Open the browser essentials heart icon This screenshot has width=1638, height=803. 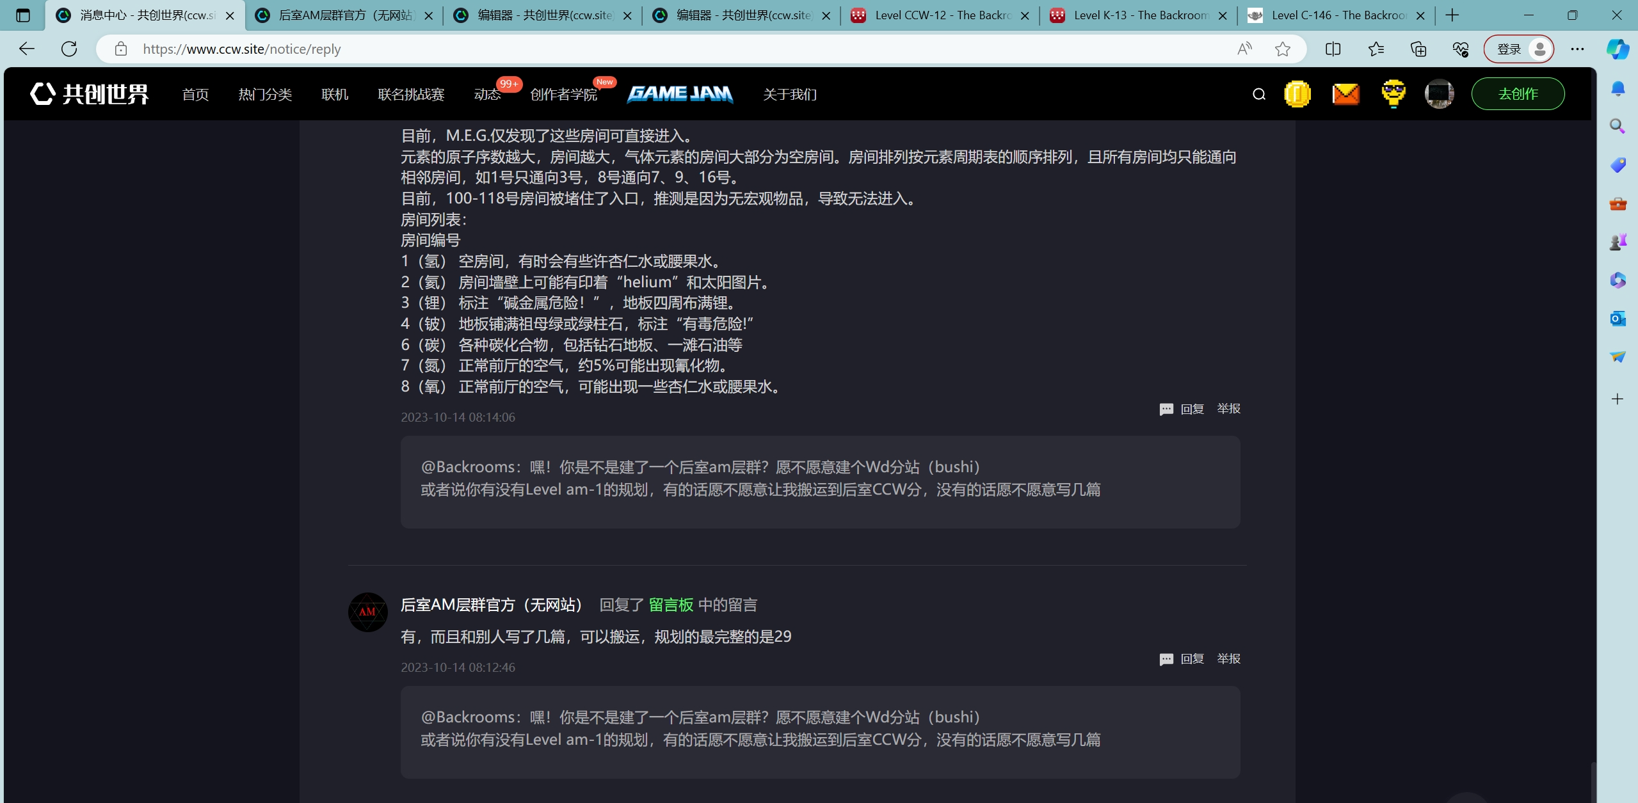point(1461,49)
